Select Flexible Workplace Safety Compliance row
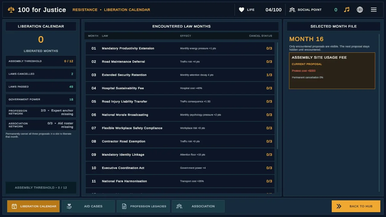The height and width of the screenshot is (217, 386). 180,128
